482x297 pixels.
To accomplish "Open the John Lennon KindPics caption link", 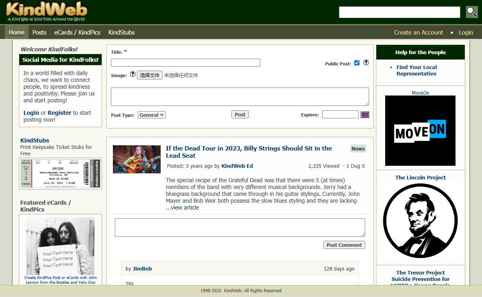I will 61,280.
